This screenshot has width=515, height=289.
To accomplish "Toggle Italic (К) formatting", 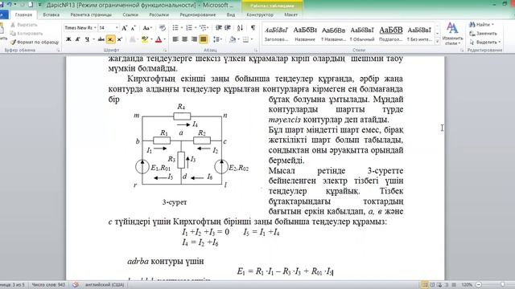I will [x=77, y=39].
